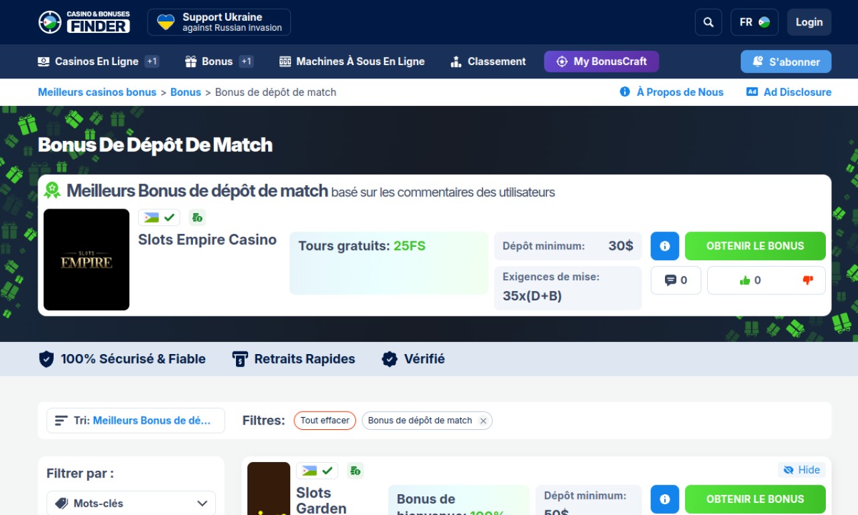
Task: Click the blue info icon for Slots Empire
Action: (x=664, y=246)
